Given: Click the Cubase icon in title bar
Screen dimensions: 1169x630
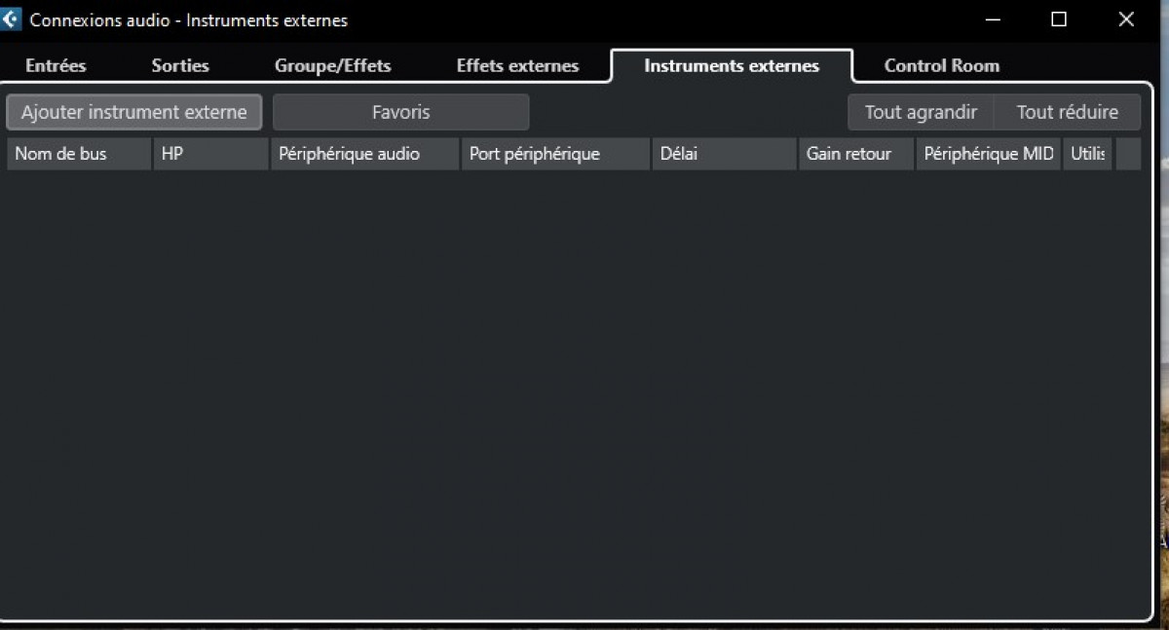Looking at the screenshot, I should (11, 19).
